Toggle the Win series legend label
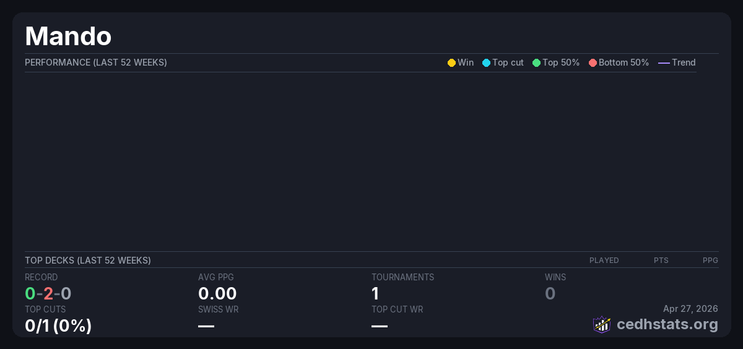 466,62
